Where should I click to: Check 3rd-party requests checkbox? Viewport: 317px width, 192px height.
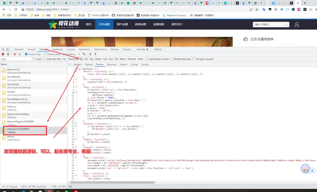(194, 59)
